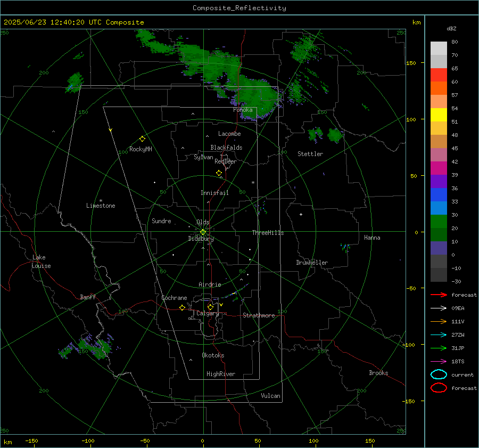Click yellow diamond marker at Calgary
This screenshot has height=448, width=479.
(210, 307)
